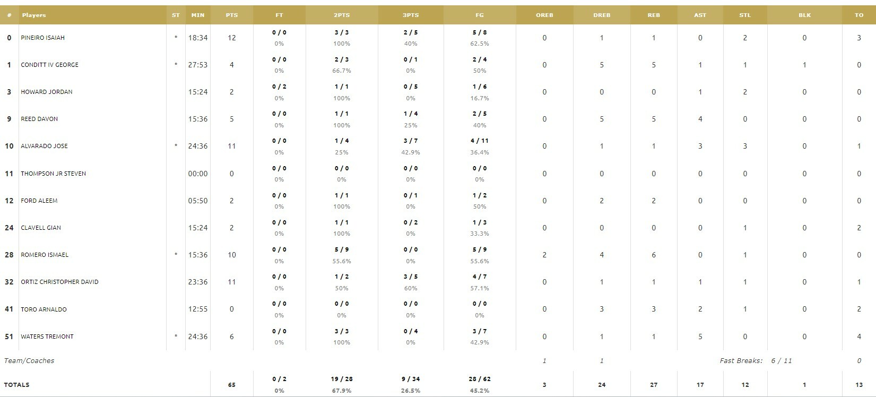Sort by the MIN column header
876x397 pixels.
[x=198, y=15]
